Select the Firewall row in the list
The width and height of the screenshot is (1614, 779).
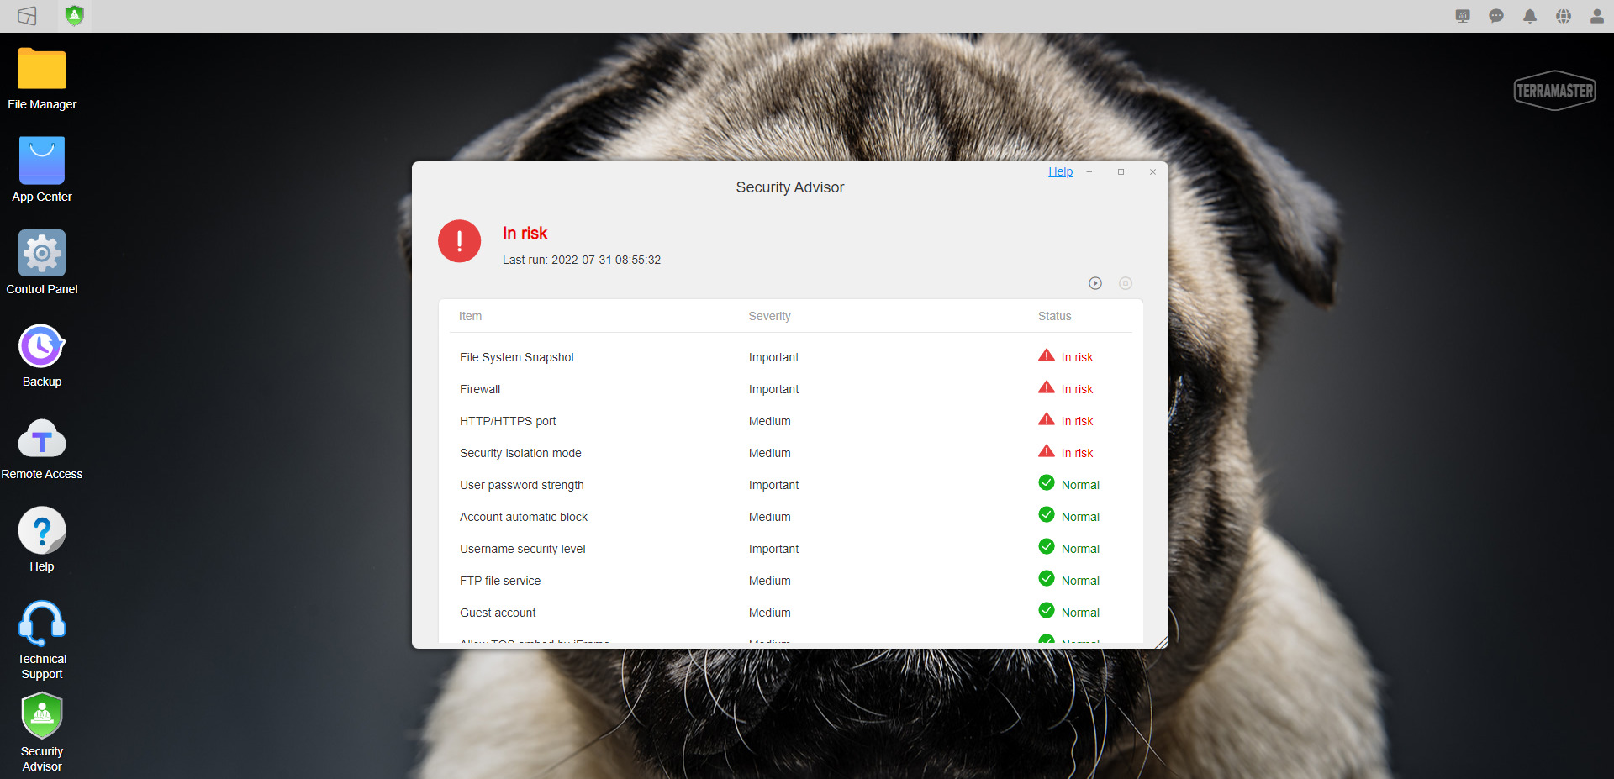480,389
